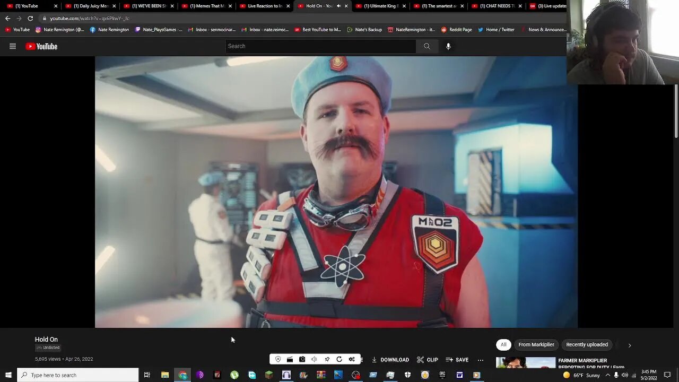Viewport: 679px width, 382px height.
Task: Open the News & Announce... bookmark
Action: [544, 30]
